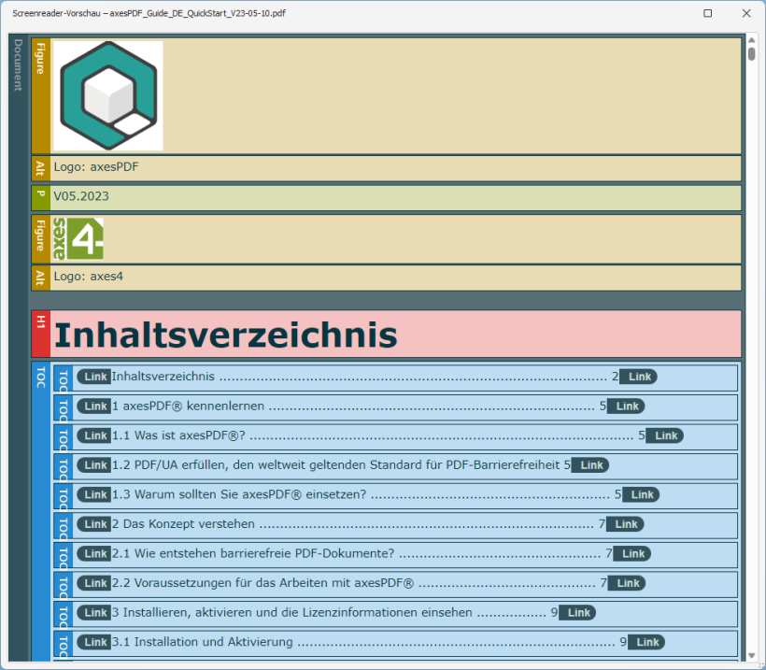Click TOCI tag of '2.2 Voraussetzungen' row

pos(64,584)
